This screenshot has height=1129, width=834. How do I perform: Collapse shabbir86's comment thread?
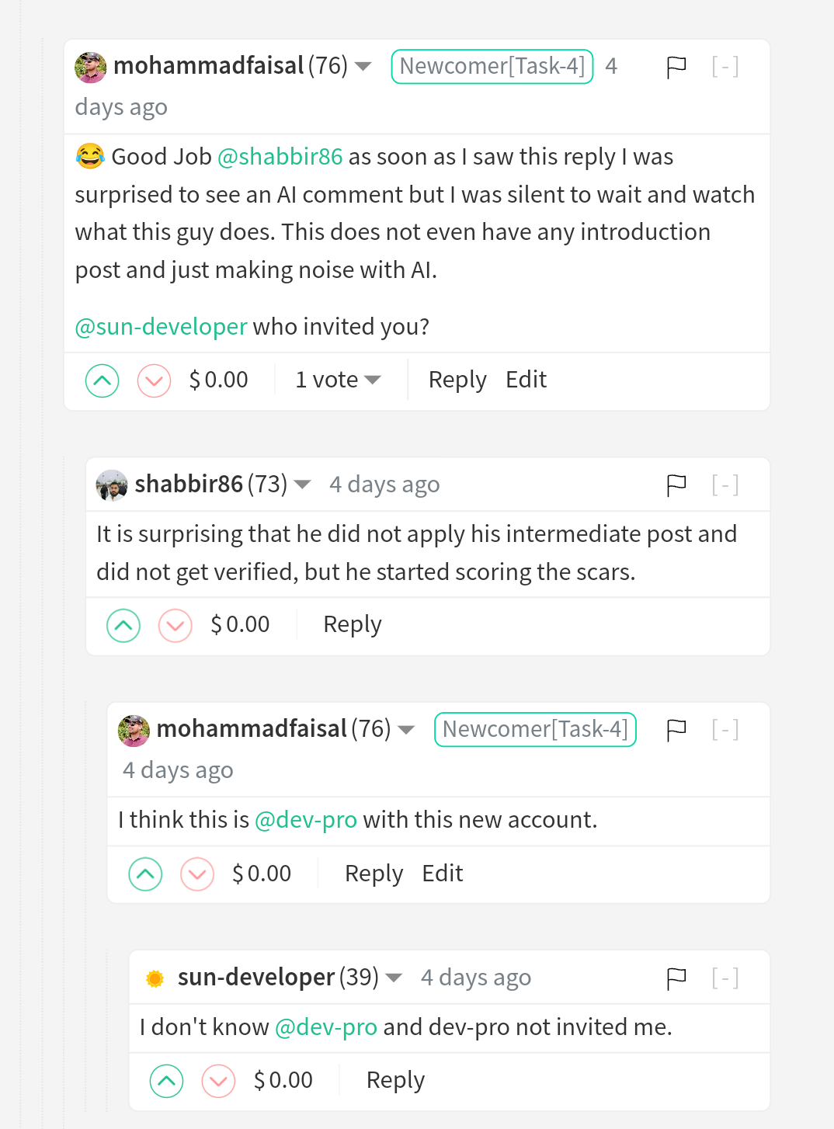pos(725,485)
